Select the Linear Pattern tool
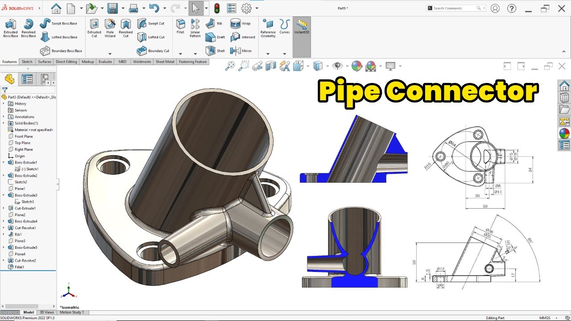Screen dimensions: 571x321 pyautogui.click(x=195, y=28)
